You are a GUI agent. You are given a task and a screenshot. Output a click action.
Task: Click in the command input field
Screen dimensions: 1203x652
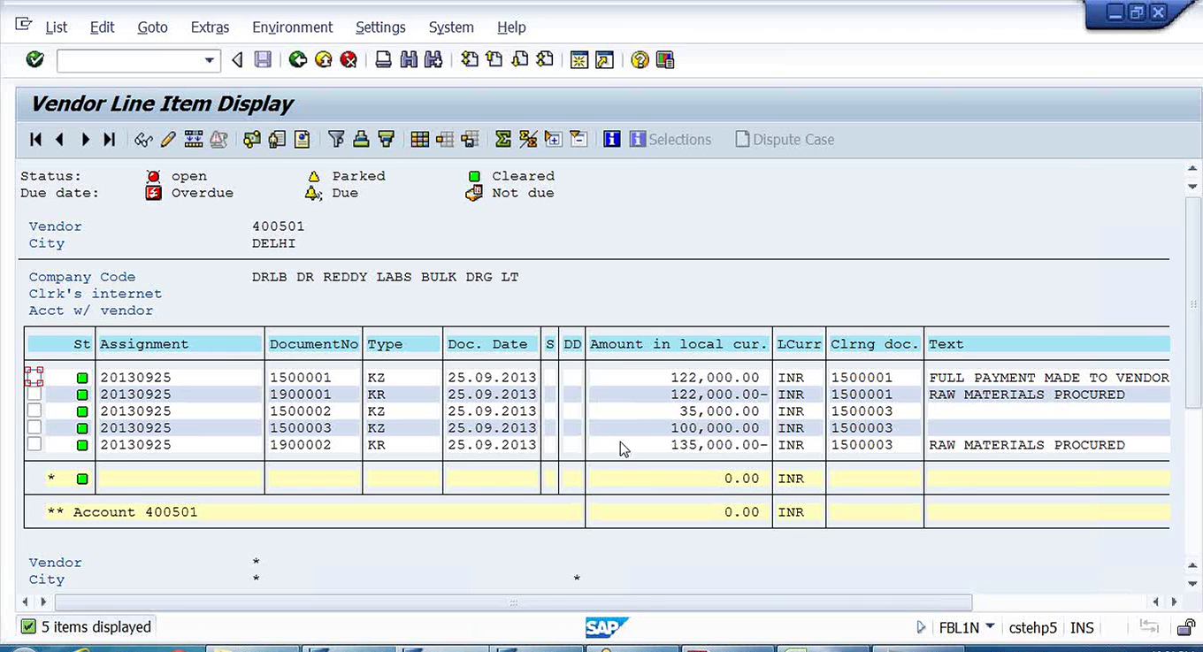point(129,60)
